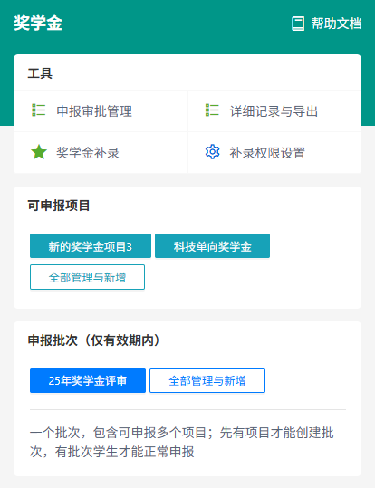Click the list icon for 详细记录与导出

coord(212,110)
